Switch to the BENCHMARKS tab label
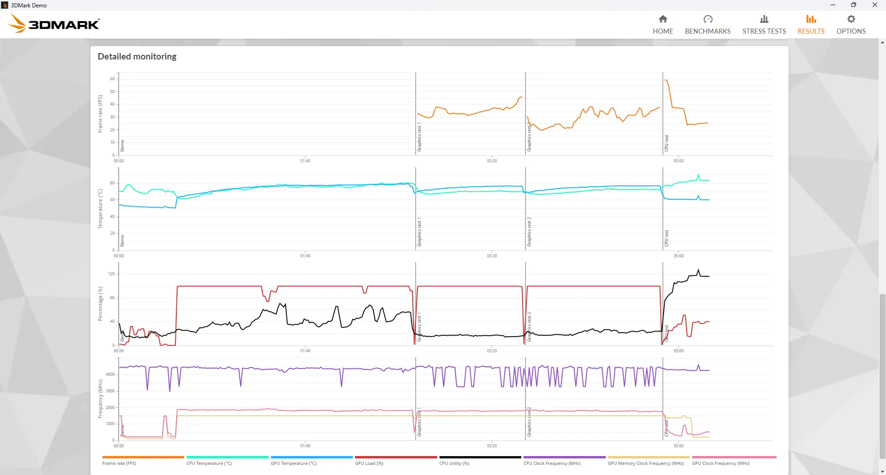886x475 pixels. click(708, 31)
